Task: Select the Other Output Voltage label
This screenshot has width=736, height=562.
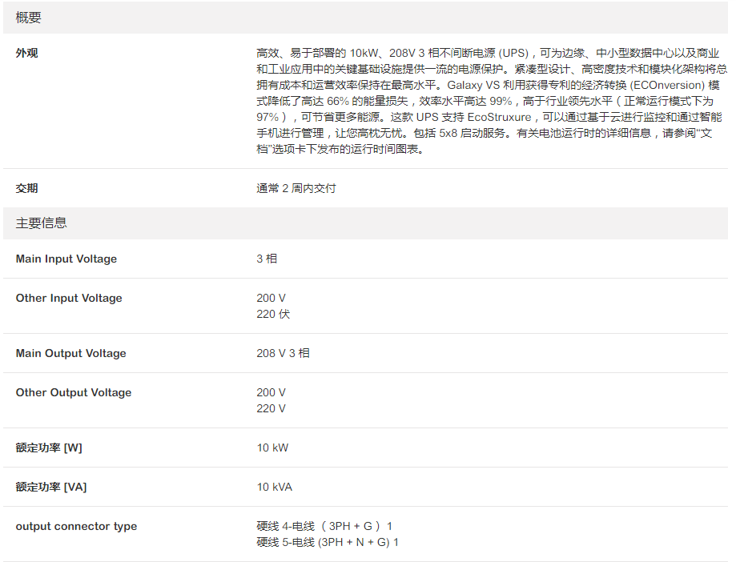Action: [x=74, y=393]
